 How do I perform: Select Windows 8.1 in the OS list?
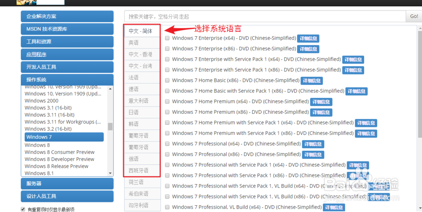coord(39,173)
